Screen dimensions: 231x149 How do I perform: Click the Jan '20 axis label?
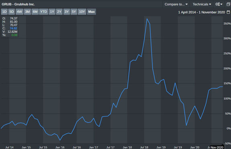pos(195,147)
